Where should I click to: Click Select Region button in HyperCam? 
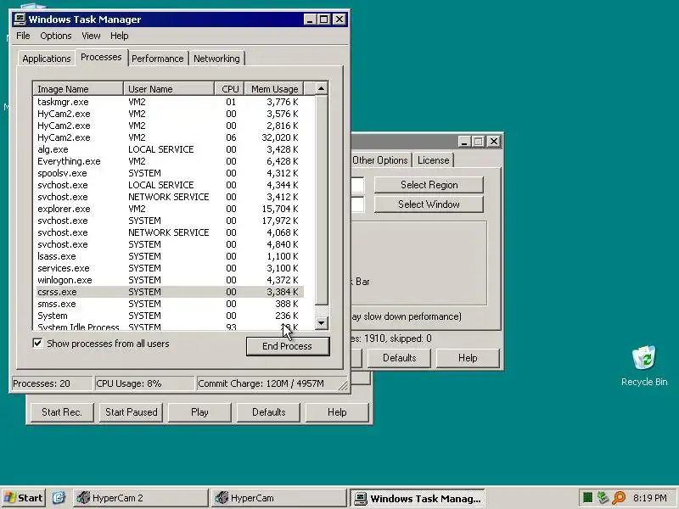click(x=429, y=185)
